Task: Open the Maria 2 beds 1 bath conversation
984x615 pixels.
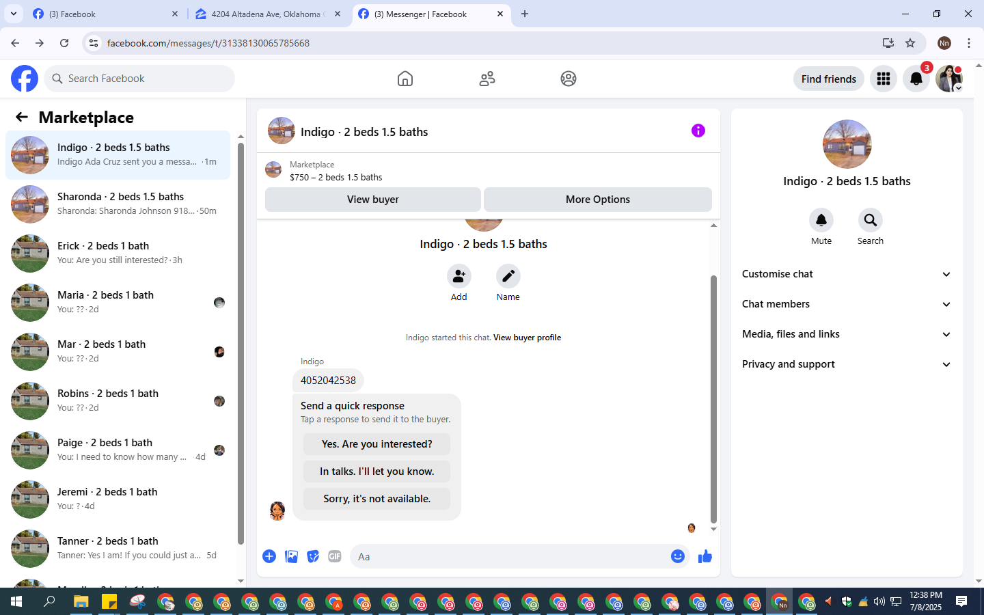Action: tap(118, 303)
